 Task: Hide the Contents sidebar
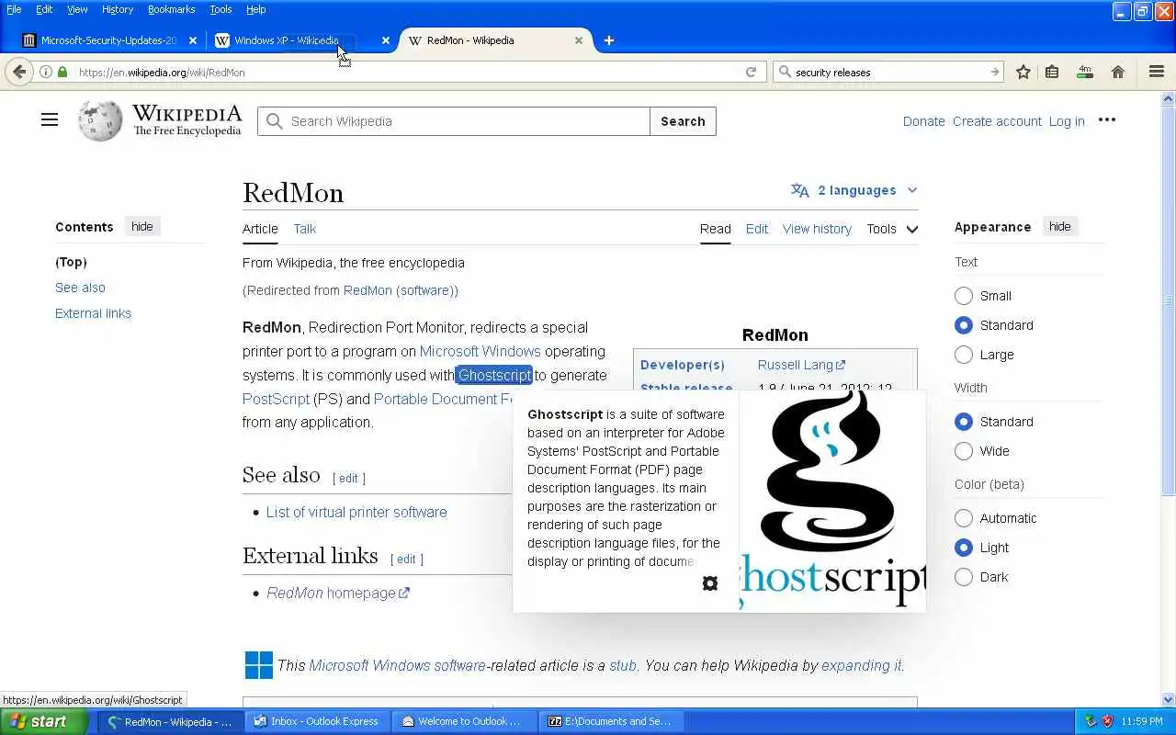(141, 226)
